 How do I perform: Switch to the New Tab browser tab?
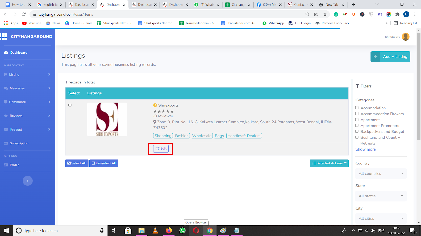coord(332,4)
